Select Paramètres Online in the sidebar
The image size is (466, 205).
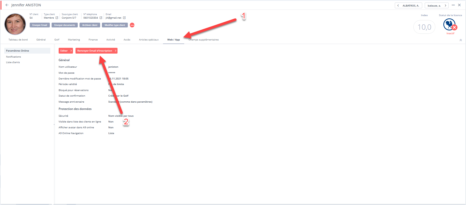[x=27, y=51]
